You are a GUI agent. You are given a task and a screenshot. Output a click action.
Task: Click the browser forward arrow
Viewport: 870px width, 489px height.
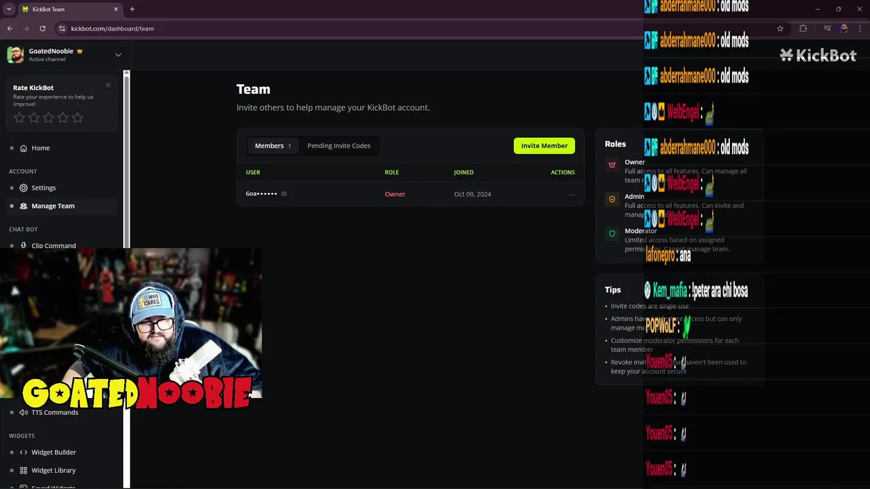26,29
